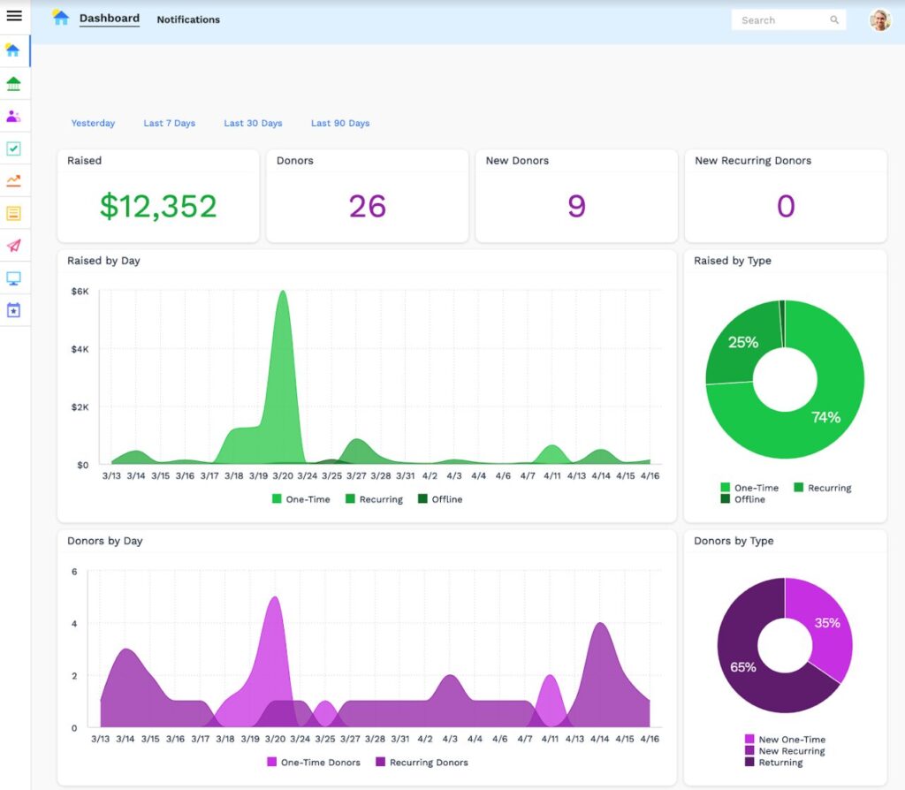Switch to the Notifications tab
905x790 pixels.
[188, 19]
